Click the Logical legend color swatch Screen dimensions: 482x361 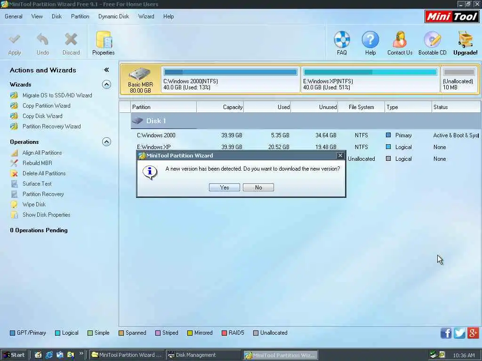tap(57, 333)
